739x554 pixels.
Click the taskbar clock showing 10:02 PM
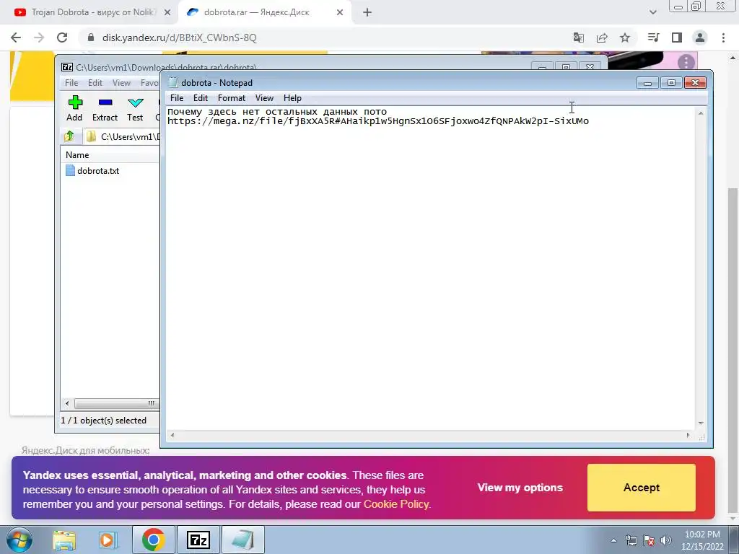[702, 540]
